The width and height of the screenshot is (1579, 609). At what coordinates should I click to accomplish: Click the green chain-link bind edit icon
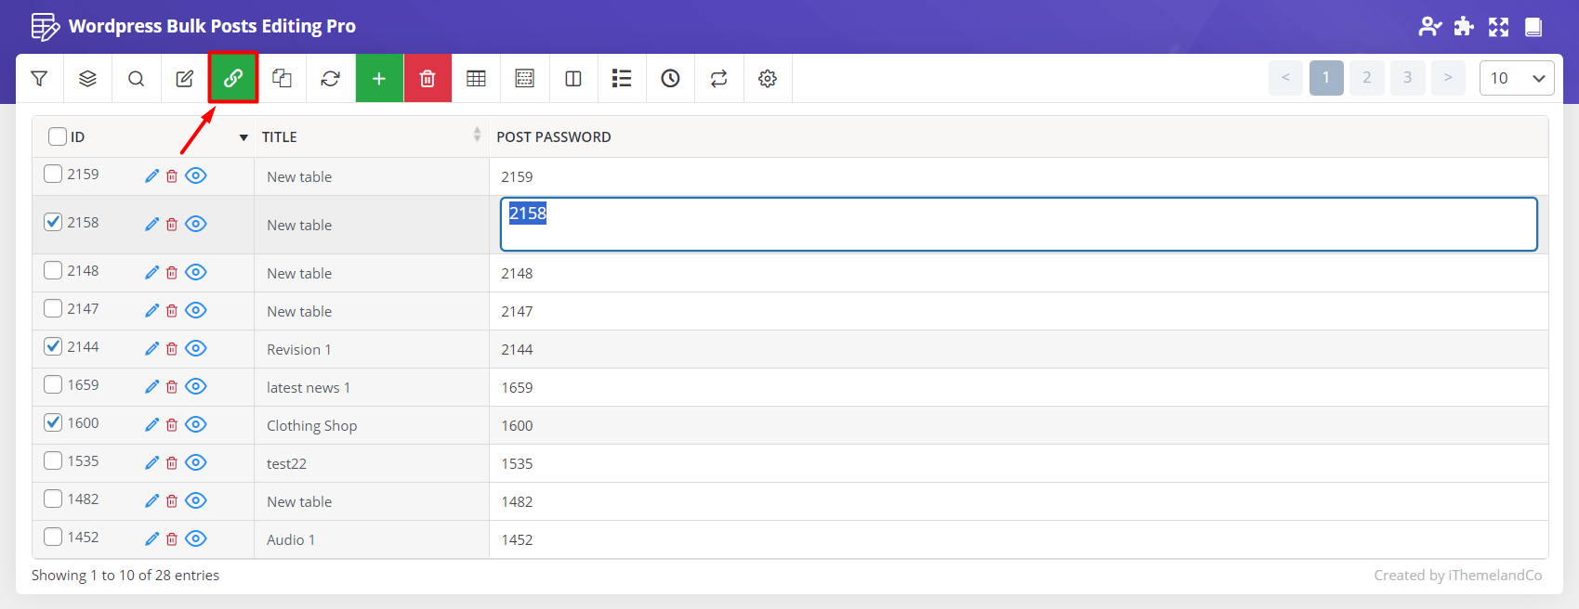pyautogui.click(x=233, y=79)
